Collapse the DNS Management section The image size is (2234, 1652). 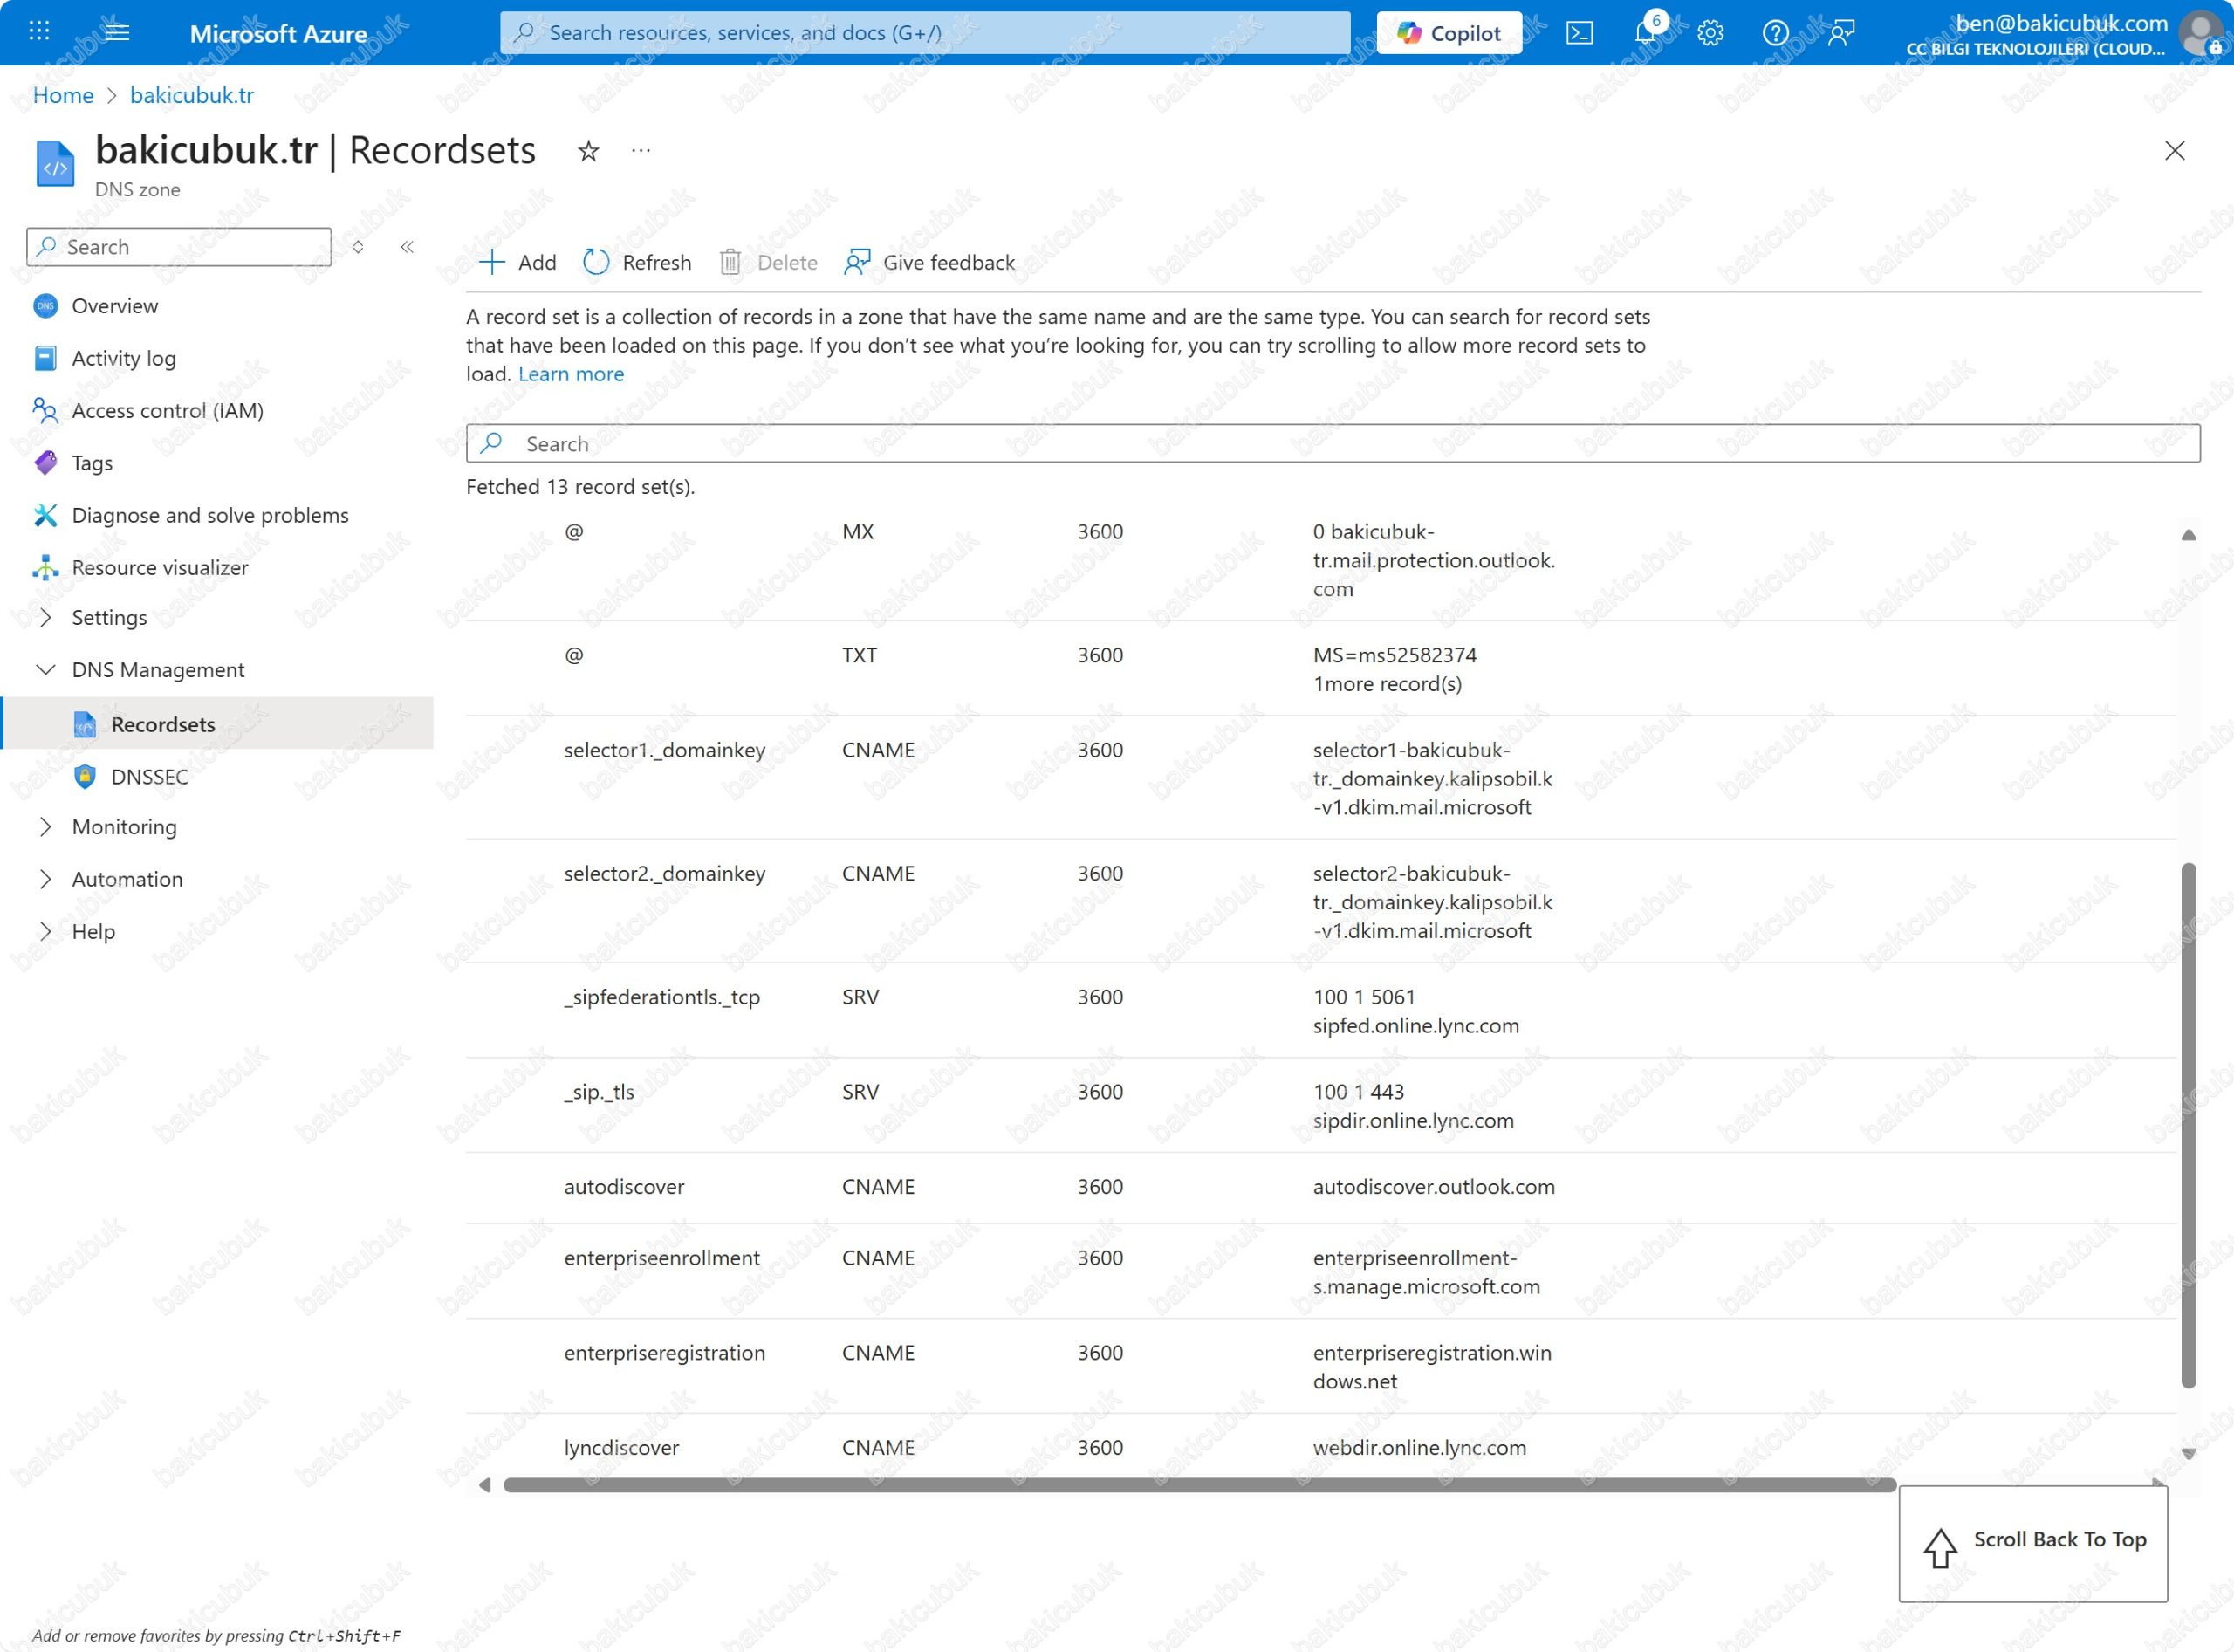point(45,669)
